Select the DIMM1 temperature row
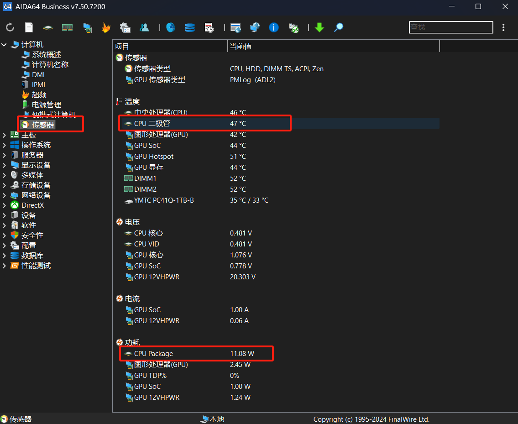This screenshot has height=424, width=518. coord(276,178)
